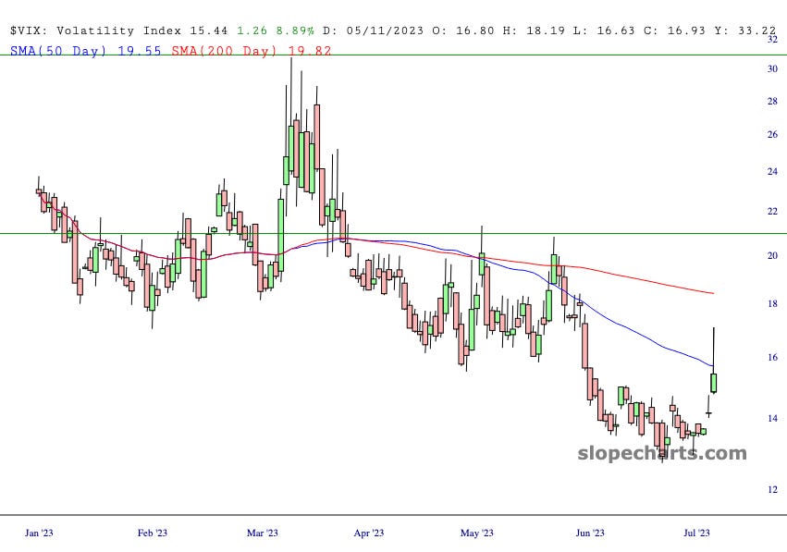The image size is (787, 552).
Task: Click the 22 price axis label
Action: click(x=772, y=211)
